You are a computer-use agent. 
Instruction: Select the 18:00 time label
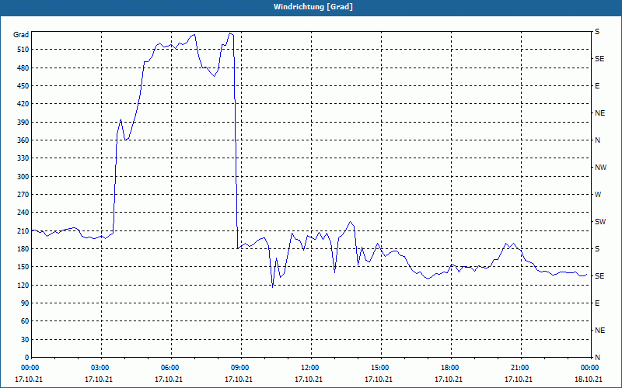point(451,368)
